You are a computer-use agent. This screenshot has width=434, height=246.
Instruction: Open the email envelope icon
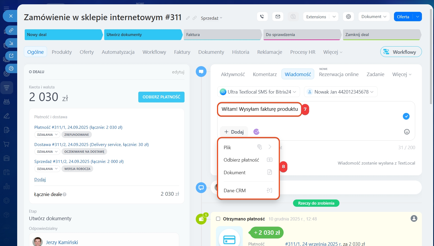(278, 17)
